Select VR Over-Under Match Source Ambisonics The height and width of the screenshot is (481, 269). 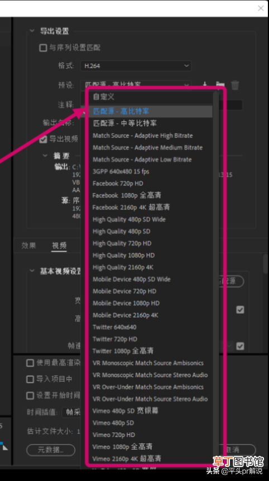click(147, 387)
